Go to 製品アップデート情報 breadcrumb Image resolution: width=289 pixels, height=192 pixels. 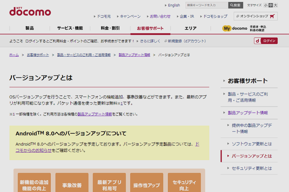(135, 55)
